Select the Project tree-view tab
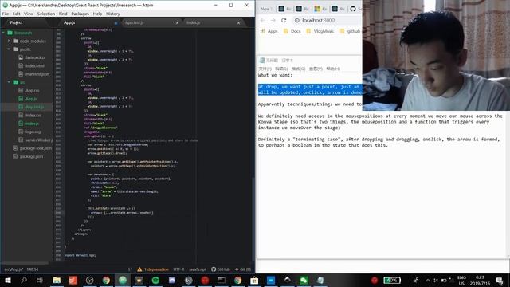This screenshot has height=287, width=510. click(x=16, y=22)
